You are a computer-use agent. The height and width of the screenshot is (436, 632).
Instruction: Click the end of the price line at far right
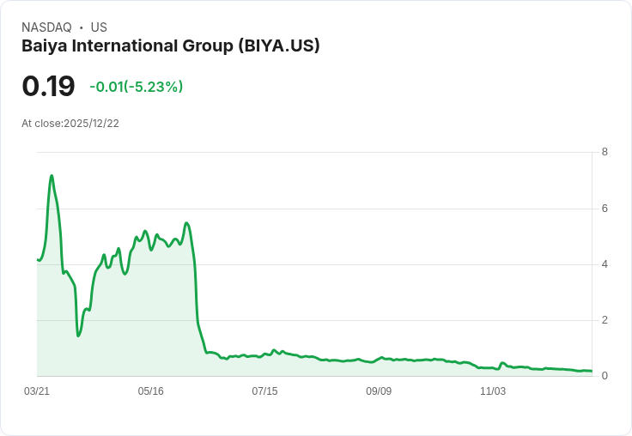point(592,371)
